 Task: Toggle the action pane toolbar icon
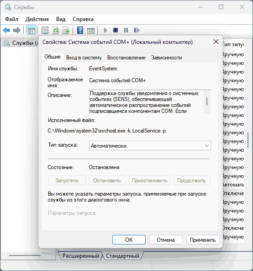pyautogui.click(x=91, y=31)
